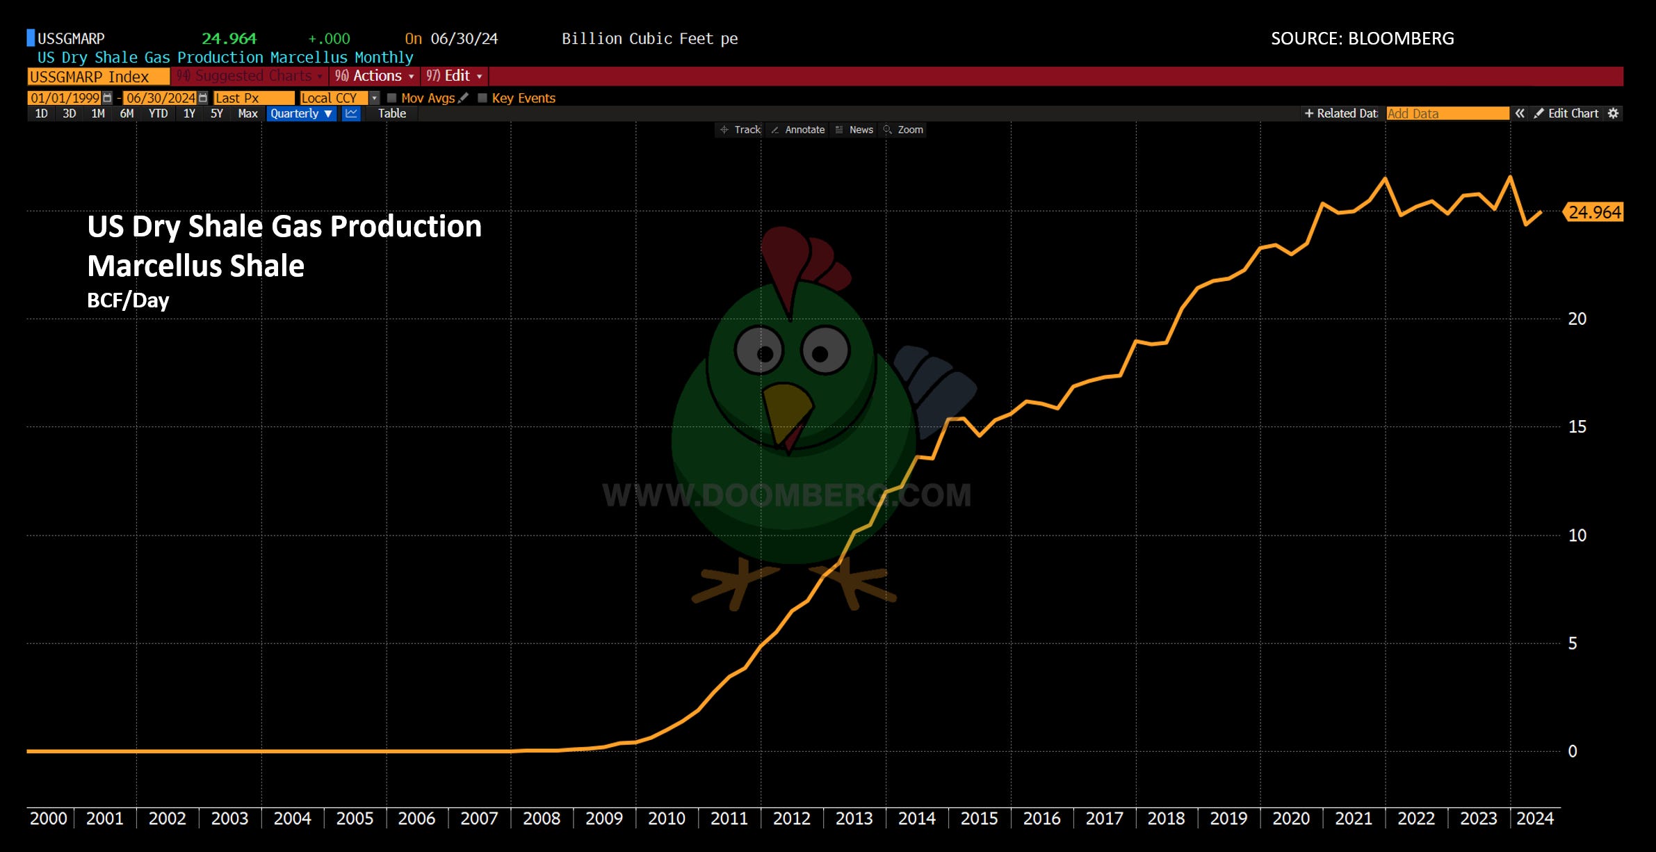The image size is (1656, 852).
Task: Click the 2000 x-axis label
Action: pyautogui.click(x=49, y=819)
